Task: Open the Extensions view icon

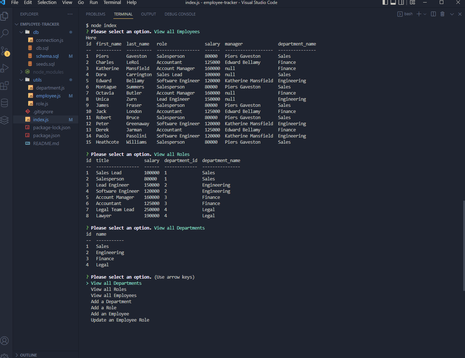Action: [5, 85]
